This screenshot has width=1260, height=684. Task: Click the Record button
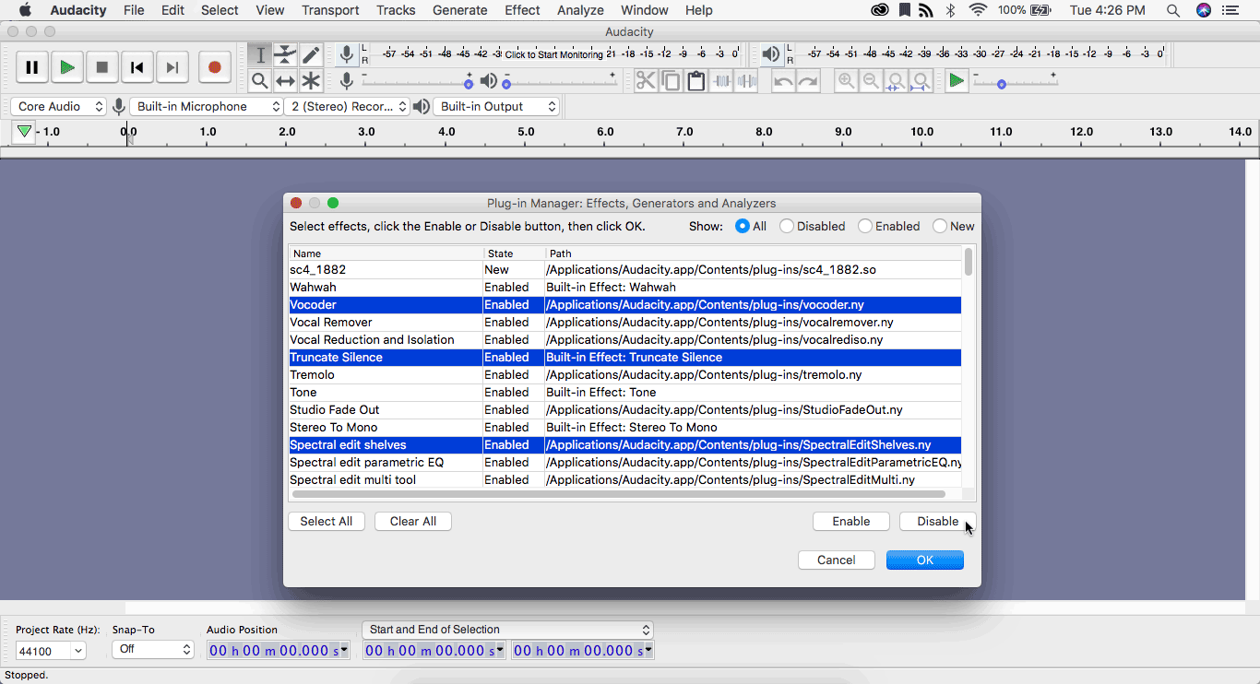(x=214, y=67)
